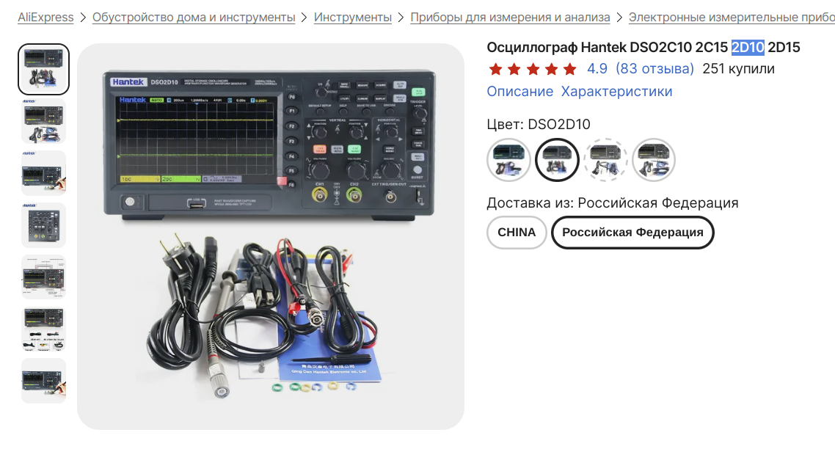The height and width of the screenshot is (460, 835).
Task: Choose the fourth color variant swatch
Action: tap(654, 160)
